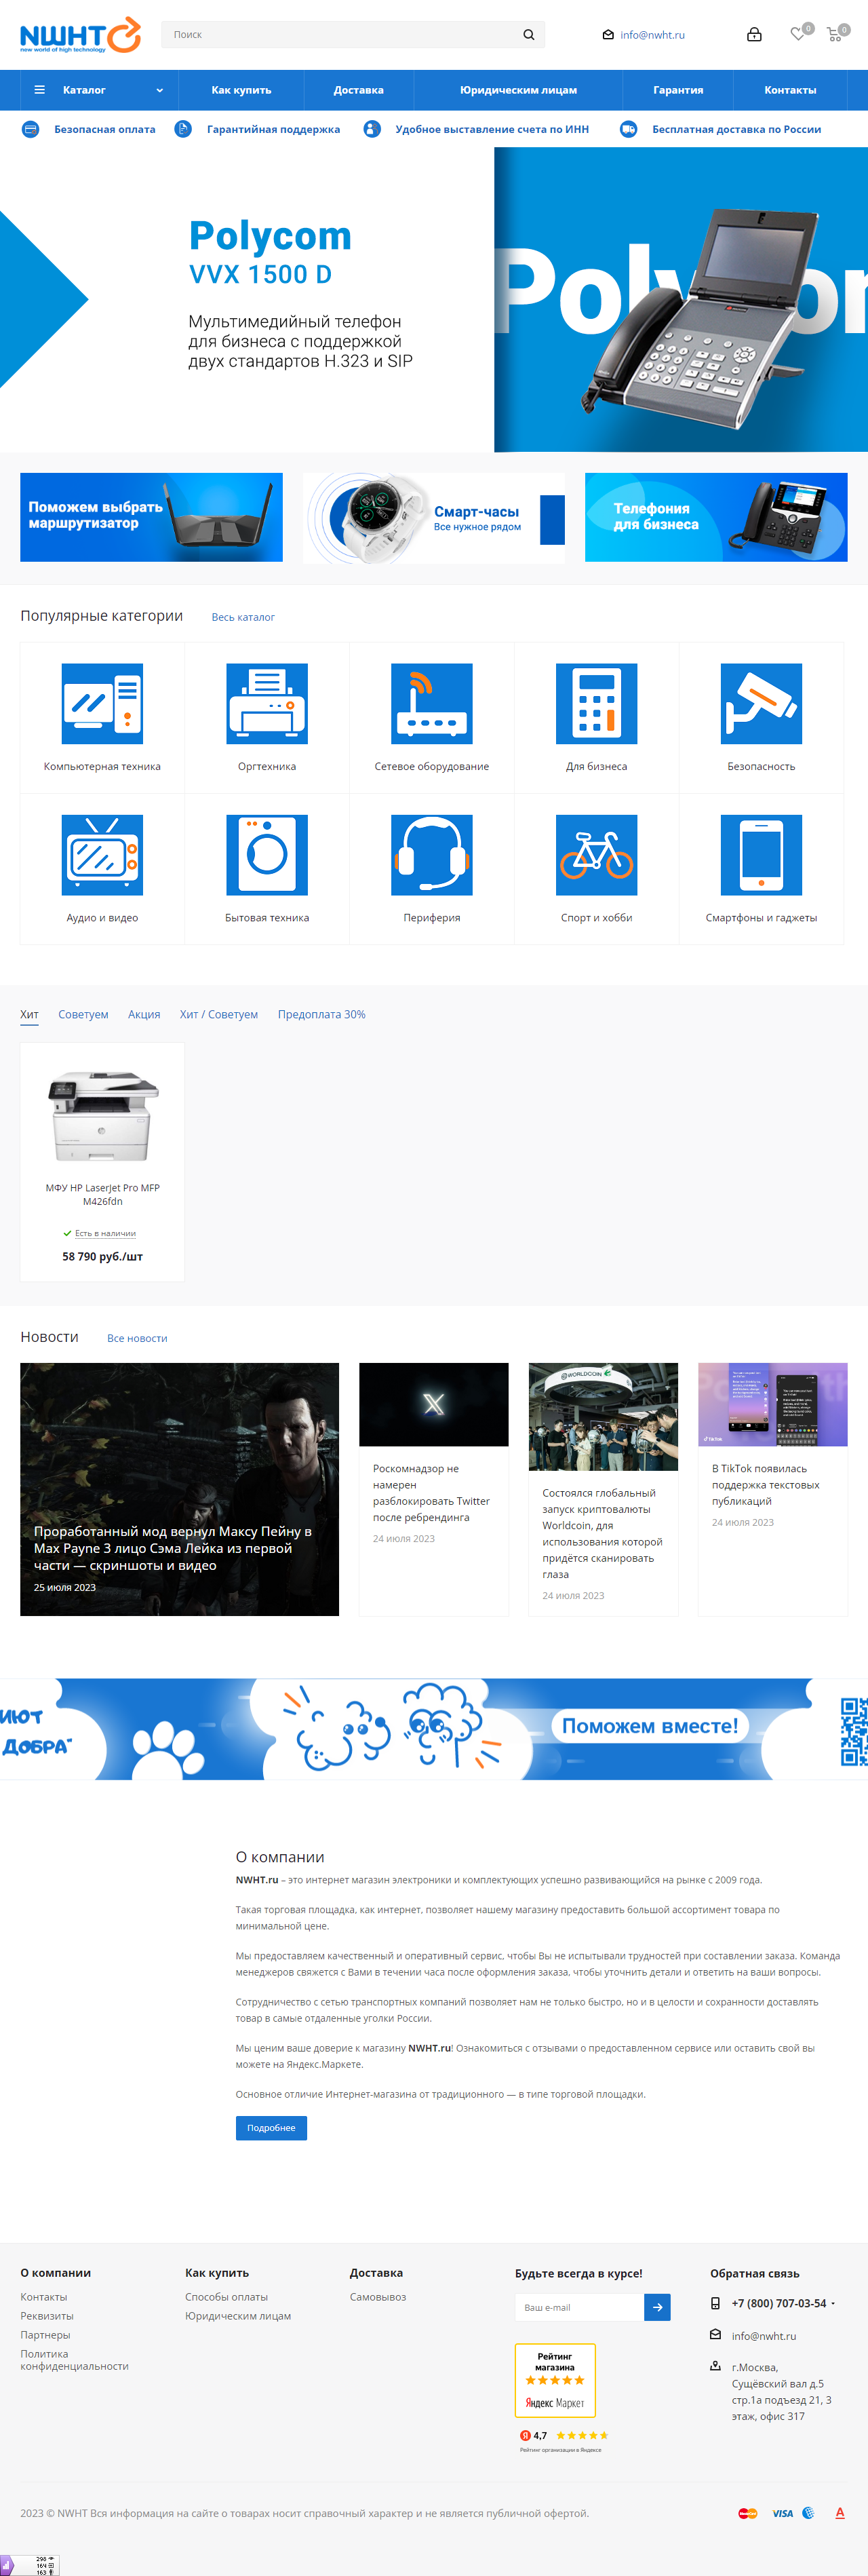Click the envelope icon beside footer info@nwht.ru
This screenshot has width=868, height=2576.
coord(715,2335)
